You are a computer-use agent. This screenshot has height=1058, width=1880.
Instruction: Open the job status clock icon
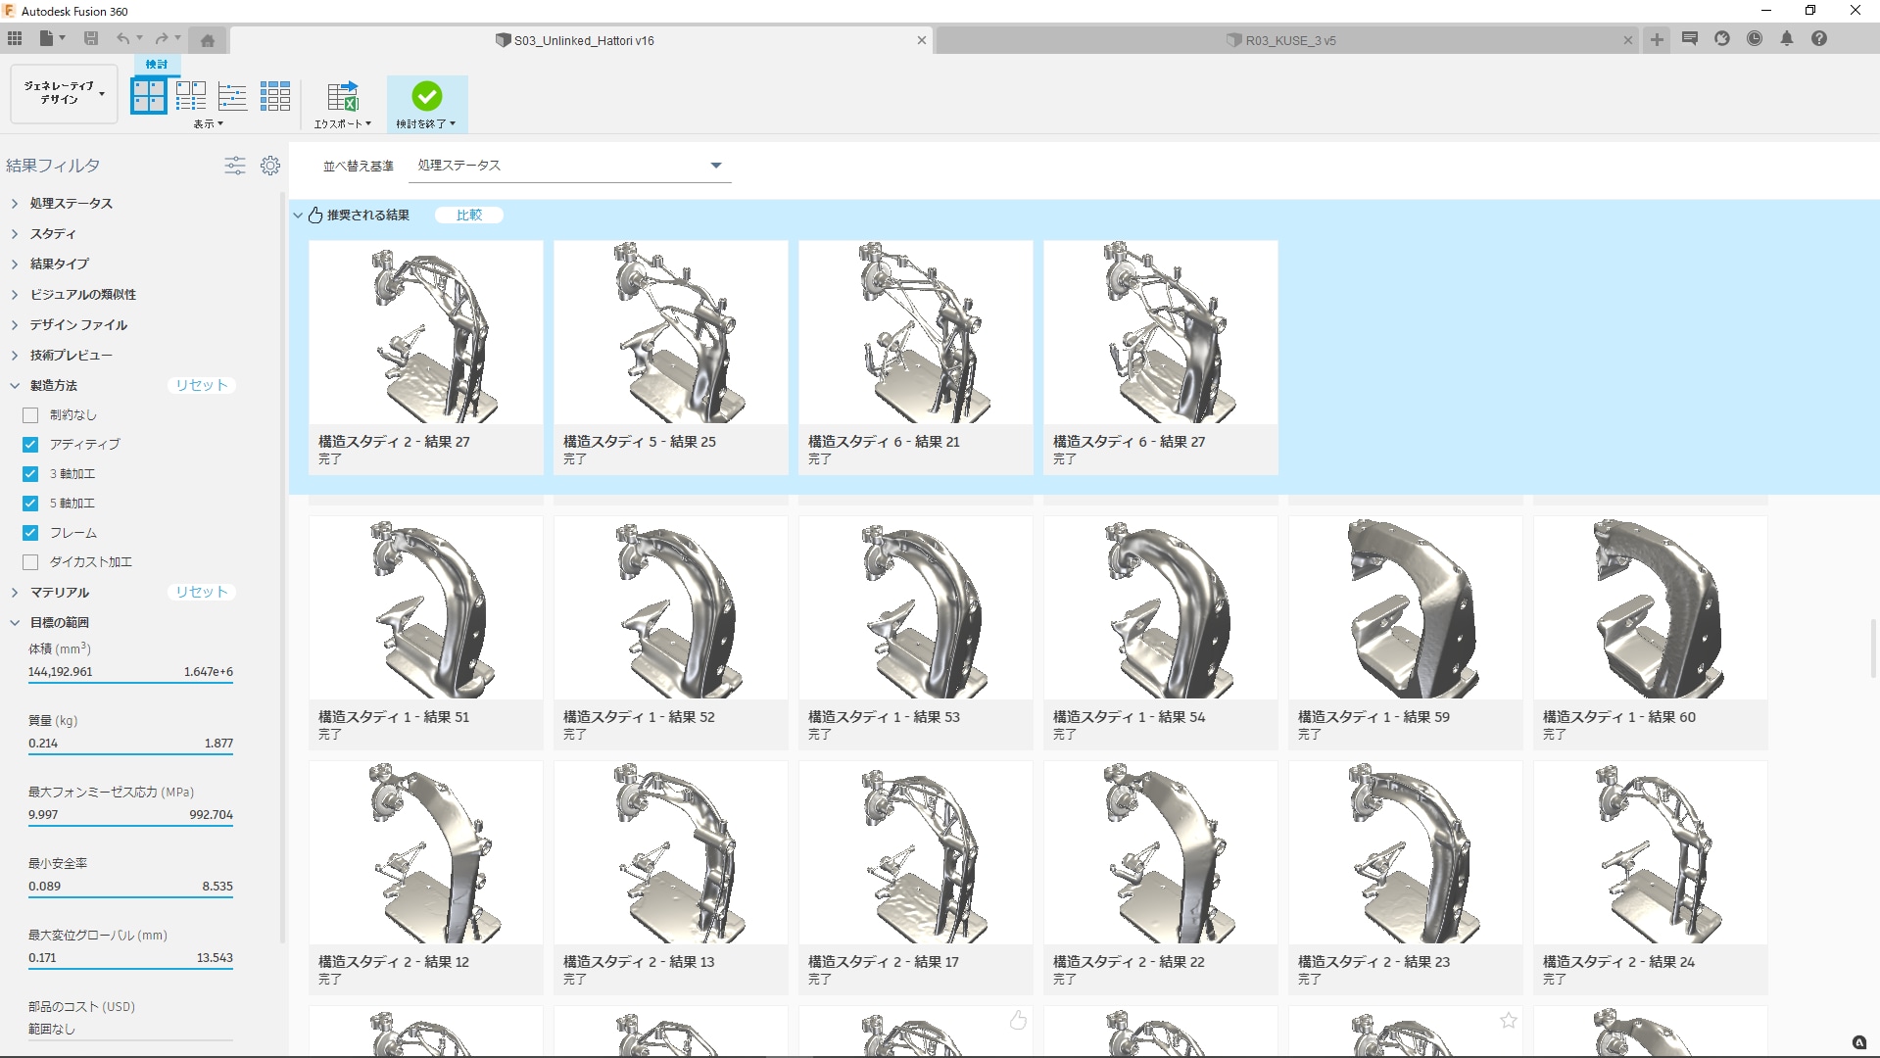pos(1755,38)
